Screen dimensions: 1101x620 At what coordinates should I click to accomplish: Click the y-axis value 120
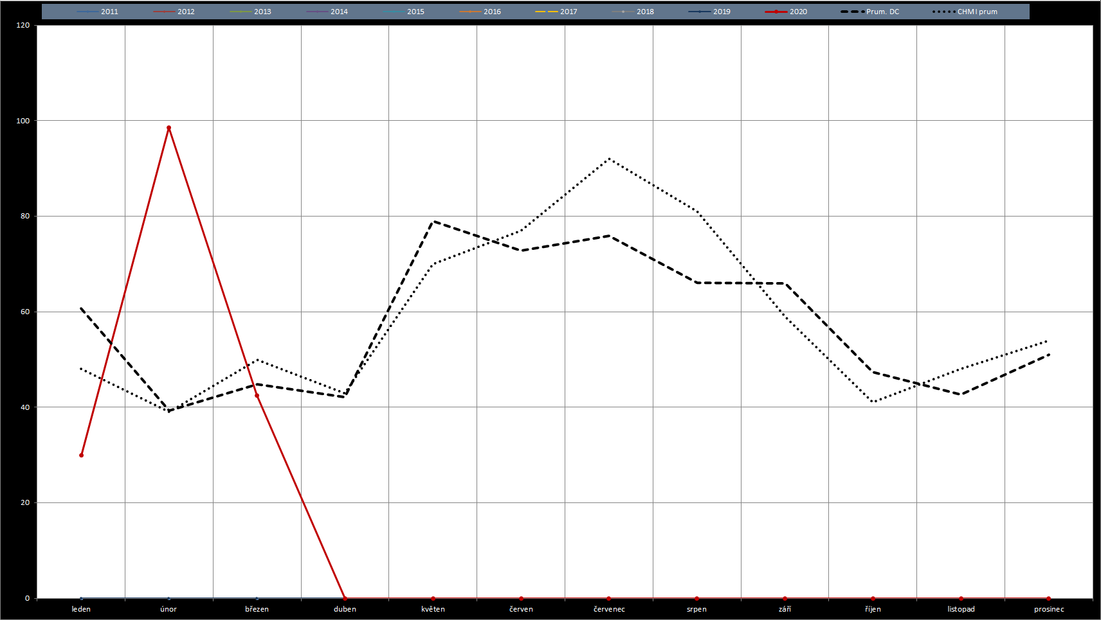pyautogui.click(x=23, y=25)
